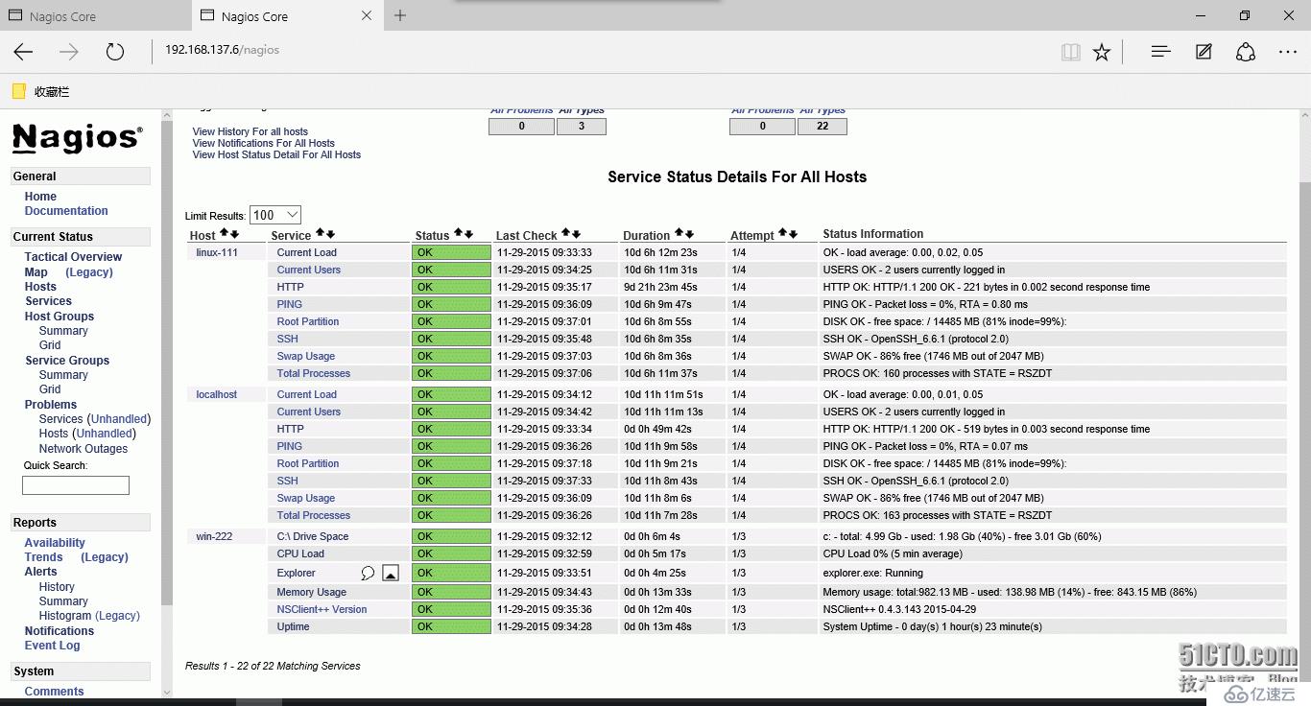Sort Host column descending arrow

click(234, 233)
